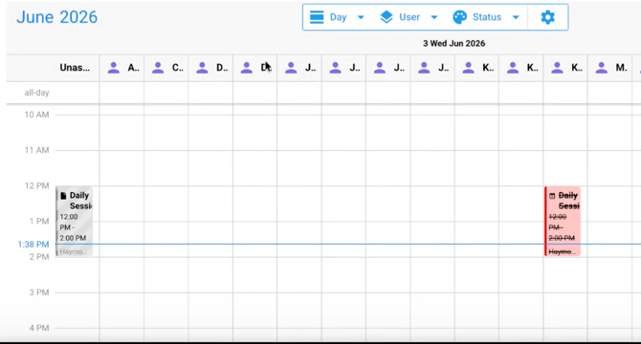Click the 10 AM time label
Image resolution: width=641 pixels, height=344 pixels.
36,115
